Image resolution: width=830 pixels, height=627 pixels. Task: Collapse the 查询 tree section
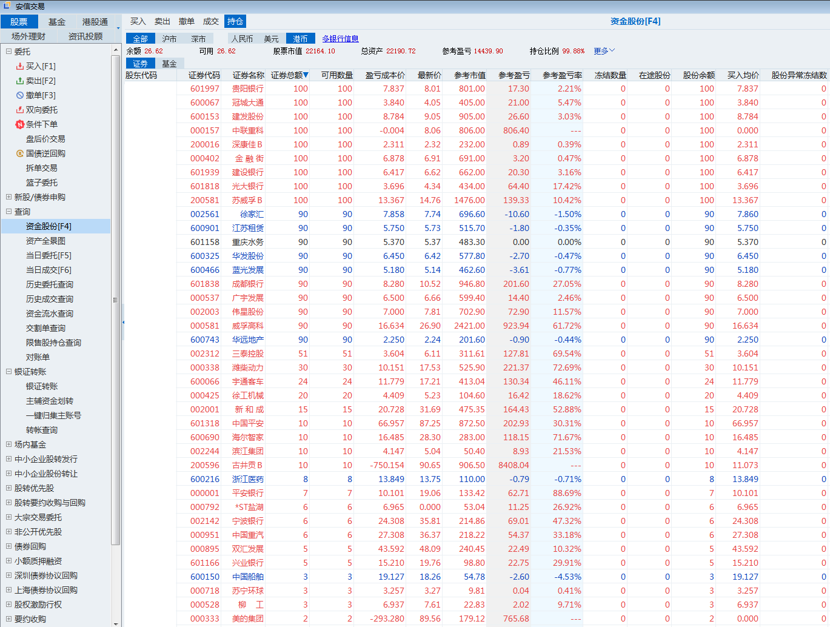[x=8, y=212]
